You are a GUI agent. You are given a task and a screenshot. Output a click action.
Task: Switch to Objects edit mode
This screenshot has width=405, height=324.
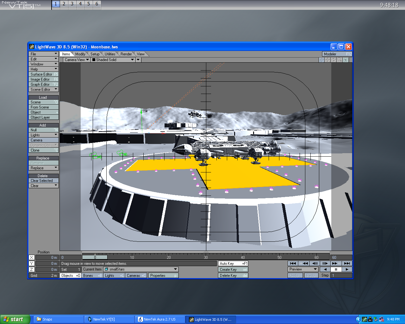[71, 276]
